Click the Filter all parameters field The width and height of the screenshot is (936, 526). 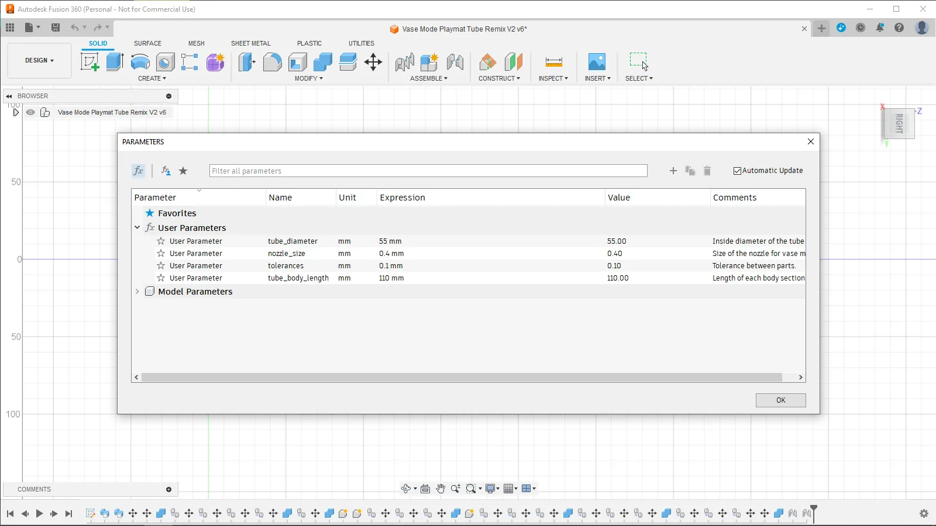coord(428,171)
